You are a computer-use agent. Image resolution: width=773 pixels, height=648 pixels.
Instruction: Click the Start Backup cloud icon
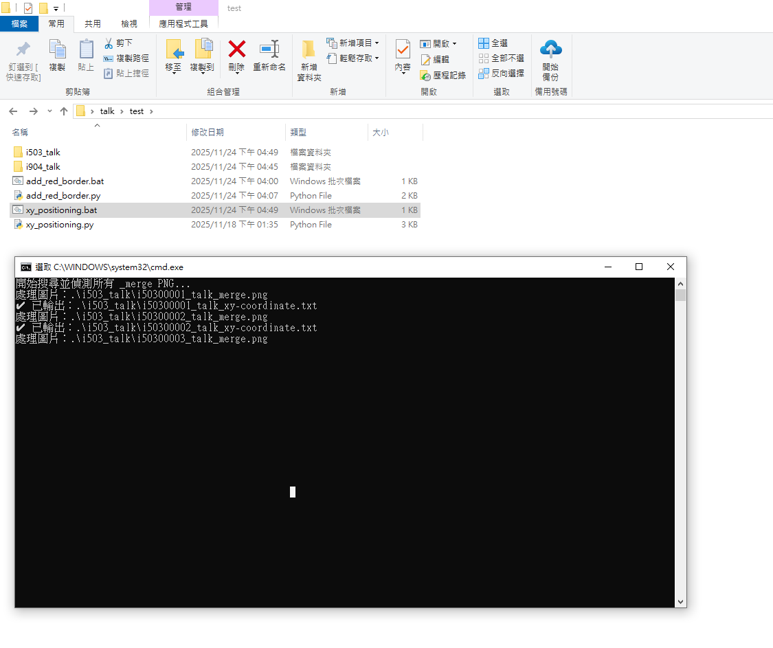(x=550, y=49)
